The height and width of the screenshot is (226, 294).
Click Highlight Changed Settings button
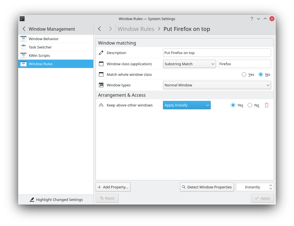56,200
